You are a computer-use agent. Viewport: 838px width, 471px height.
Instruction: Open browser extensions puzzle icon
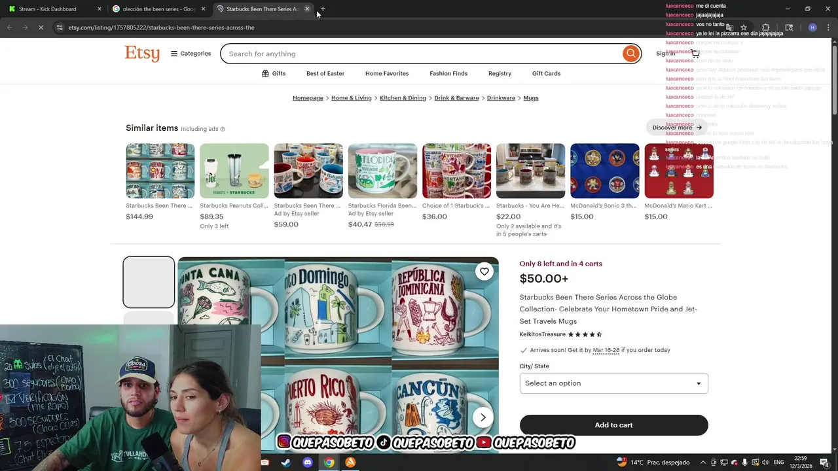(x=766, y=27)
